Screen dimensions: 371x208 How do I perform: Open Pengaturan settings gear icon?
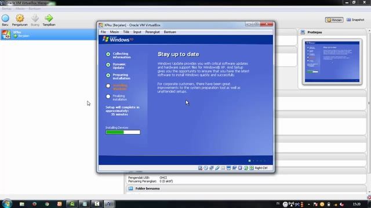(20, 18)
